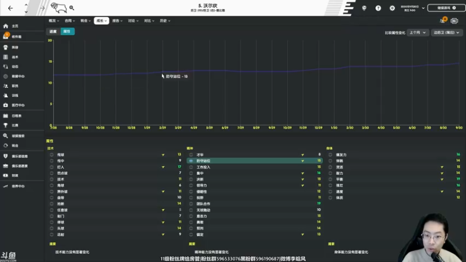Select the 传球 passing radio button

point(52,155)
